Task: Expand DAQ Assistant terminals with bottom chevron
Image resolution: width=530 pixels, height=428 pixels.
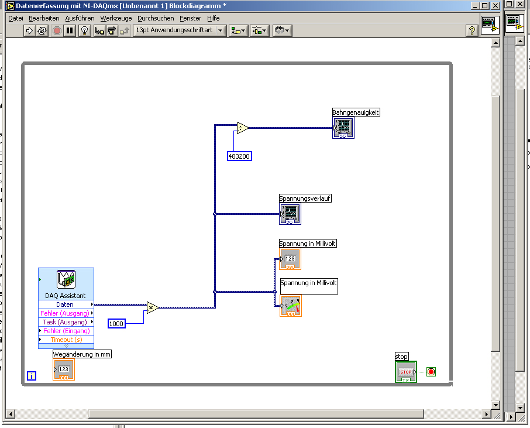Action: coord(66,346)
